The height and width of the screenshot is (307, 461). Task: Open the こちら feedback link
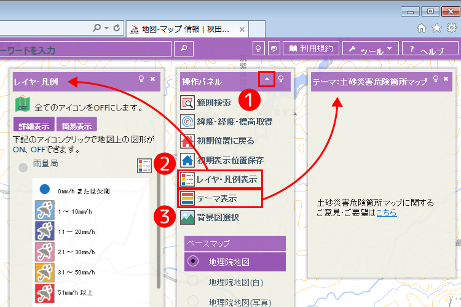(387, 212)
